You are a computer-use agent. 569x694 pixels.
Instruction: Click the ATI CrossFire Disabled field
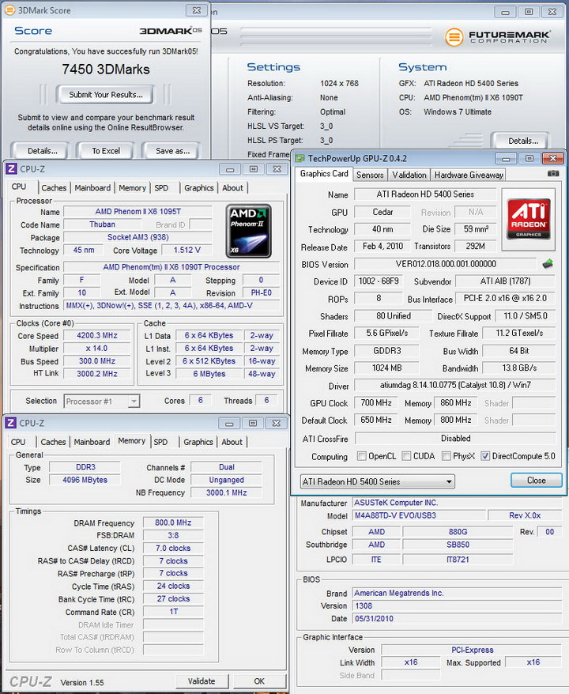pos(455,438)
